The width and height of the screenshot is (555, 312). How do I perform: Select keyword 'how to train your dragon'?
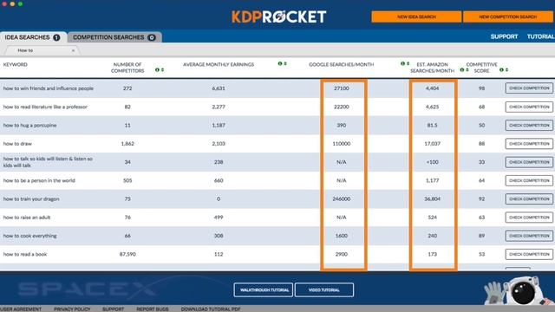[x=31, y=198]
